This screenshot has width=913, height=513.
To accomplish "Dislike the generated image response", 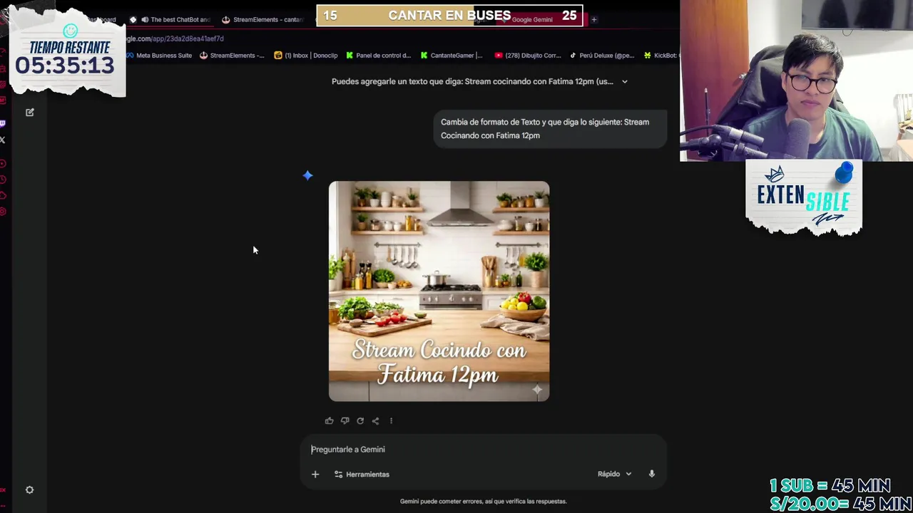I will coord(345,421).
